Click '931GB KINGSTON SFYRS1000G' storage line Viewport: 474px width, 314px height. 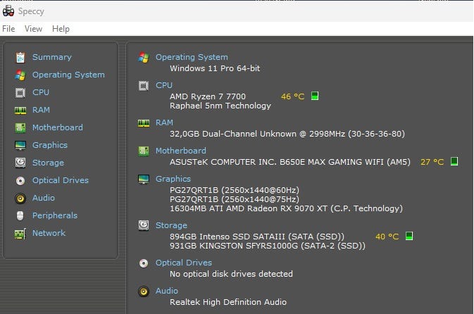(268, 246)
